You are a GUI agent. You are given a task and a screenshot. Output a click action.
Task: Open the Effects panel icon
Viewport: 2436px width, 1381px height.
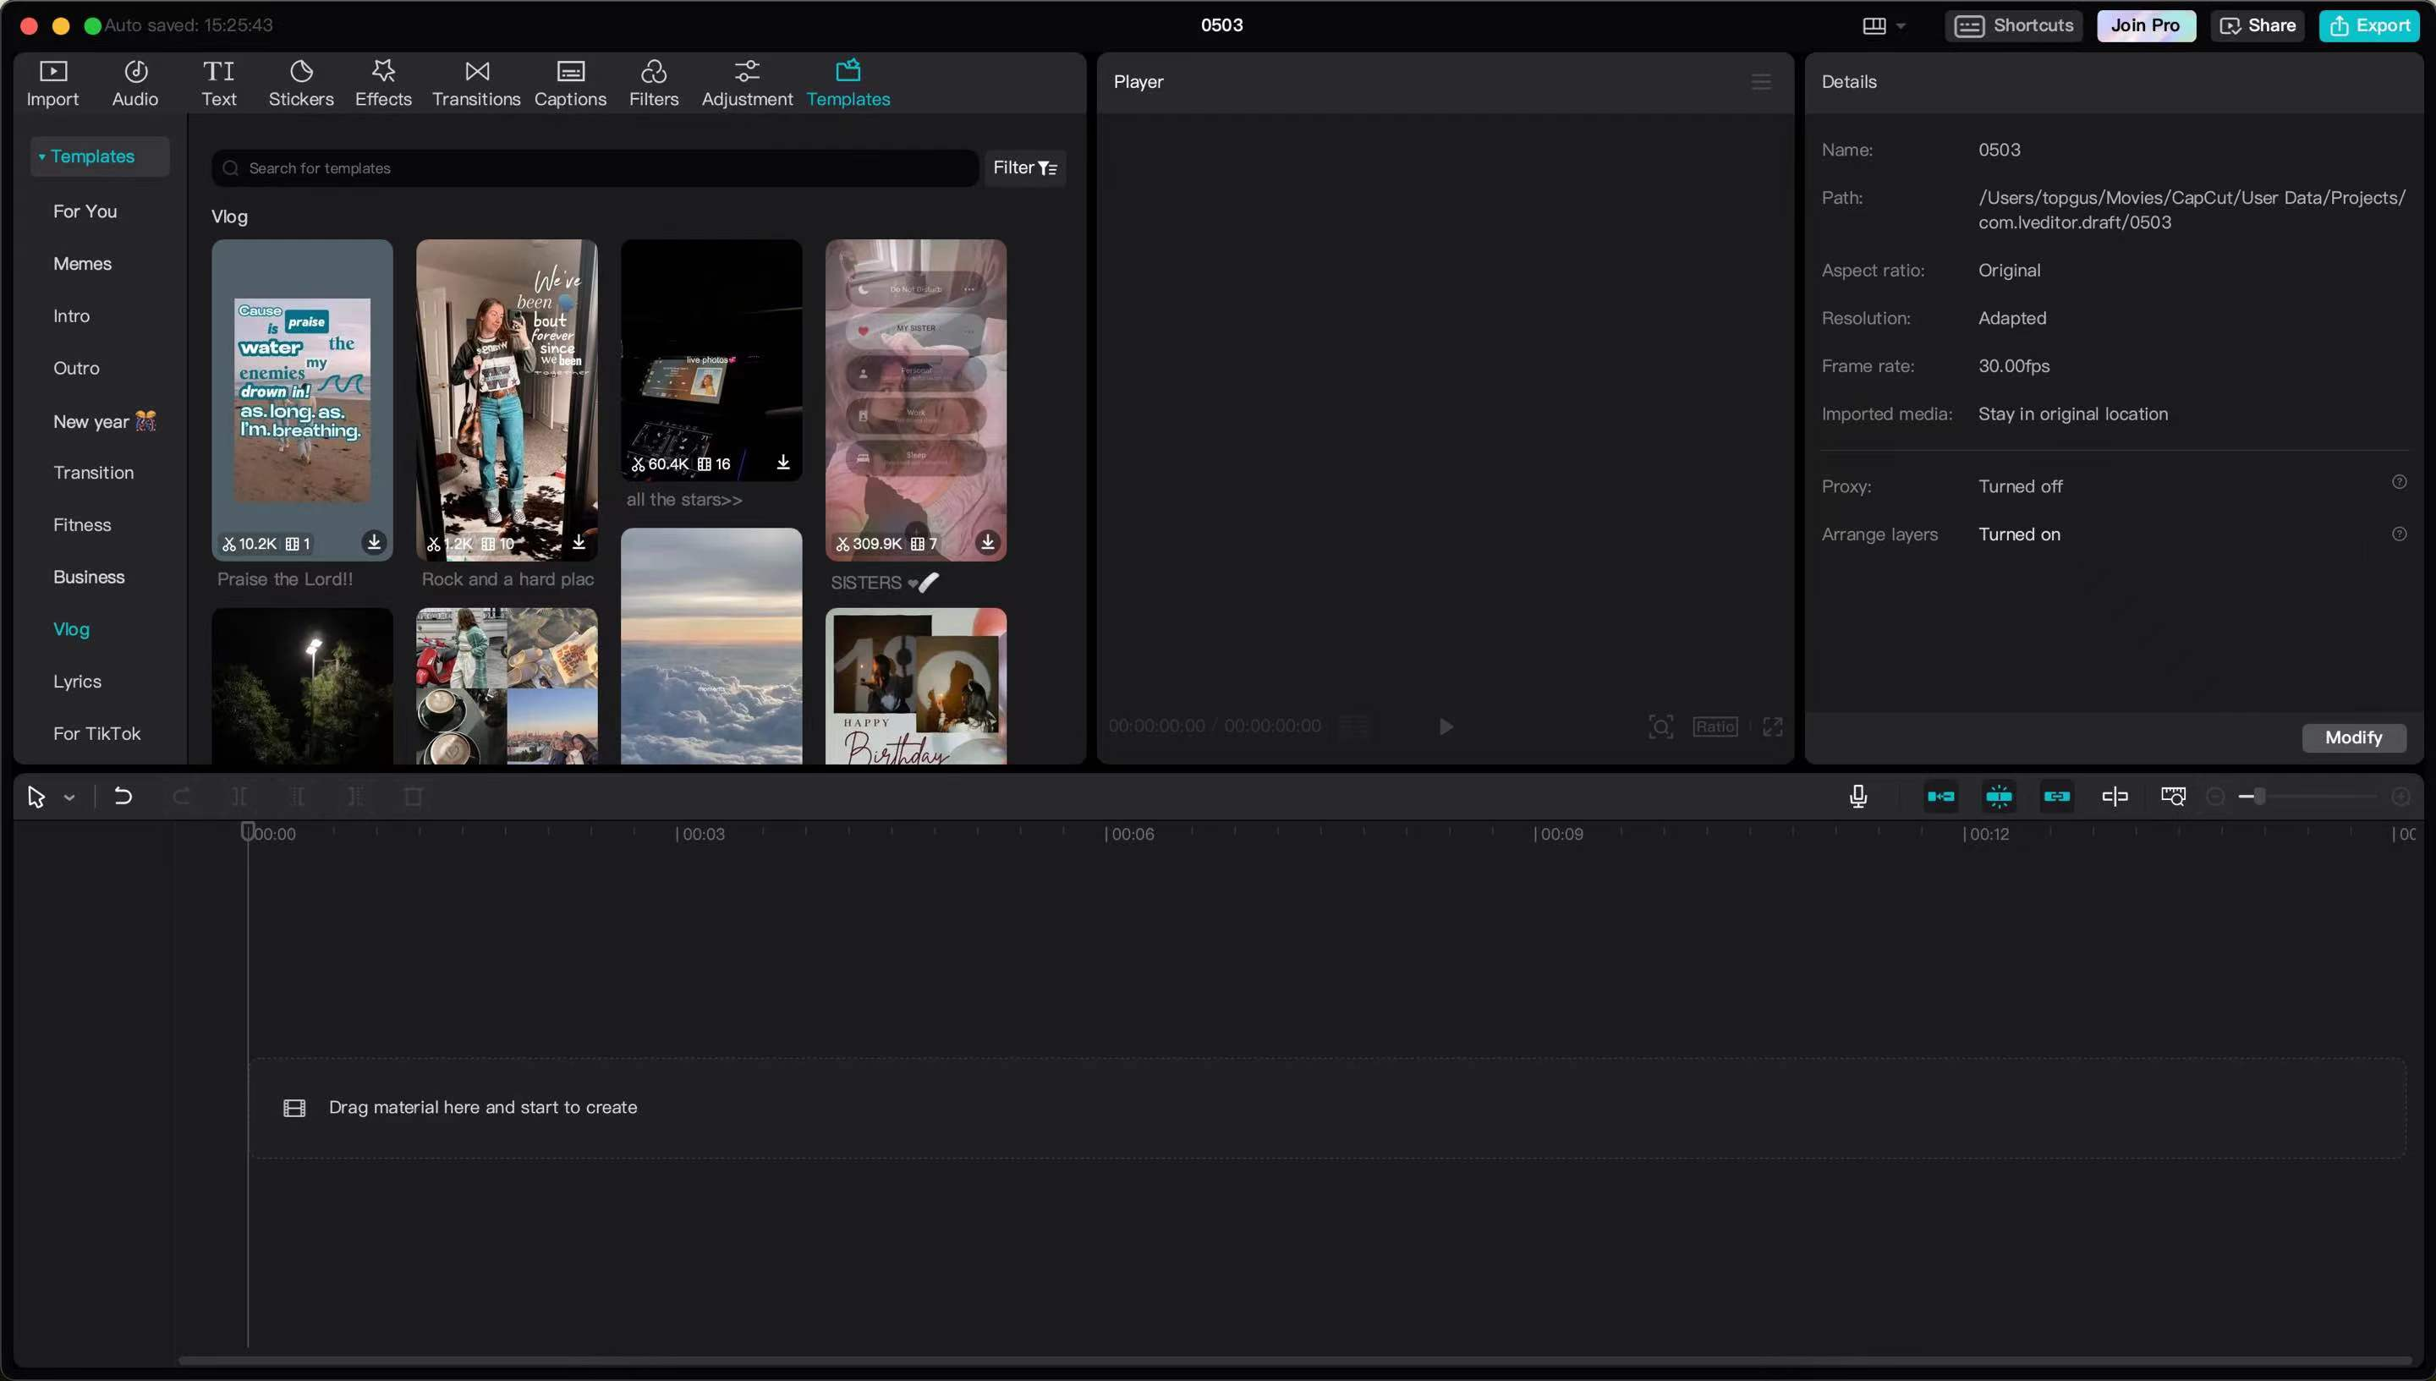(x=383, y=83)
